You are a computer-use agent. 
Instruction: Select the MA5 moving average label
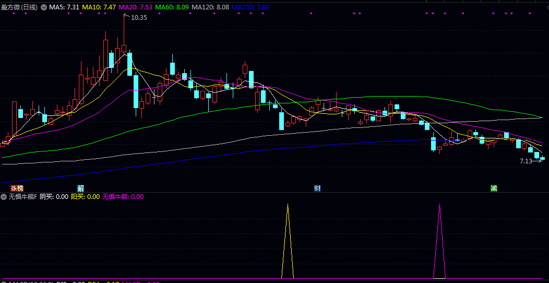[64, 7]
